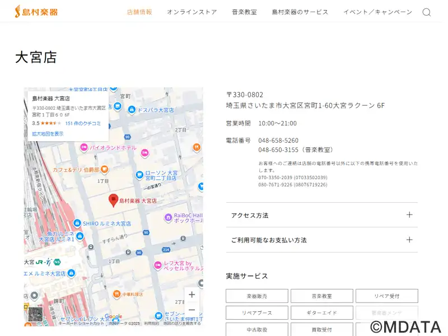The width and height of the screenshot is (448, 336).
Task: Click the バイオランドホテル hotel marker
Action: 83,148
